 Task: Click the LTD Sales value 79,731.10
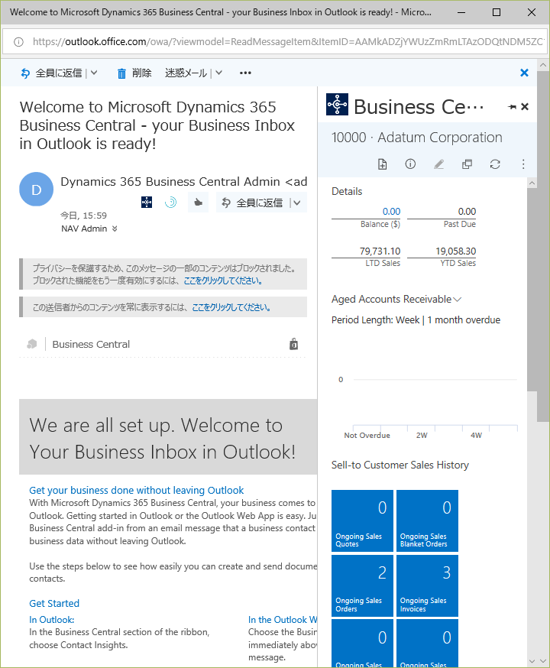point(380,251)
